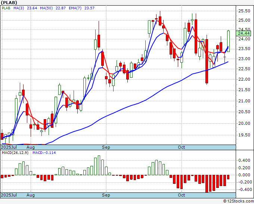The width and height of the screenshot is (254, 204).
Task: Click the 25.50 price axis label
Action: [244, 11]
